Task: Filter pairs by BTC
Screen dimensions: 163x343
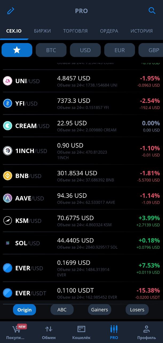Action: [x=51, y=50]
